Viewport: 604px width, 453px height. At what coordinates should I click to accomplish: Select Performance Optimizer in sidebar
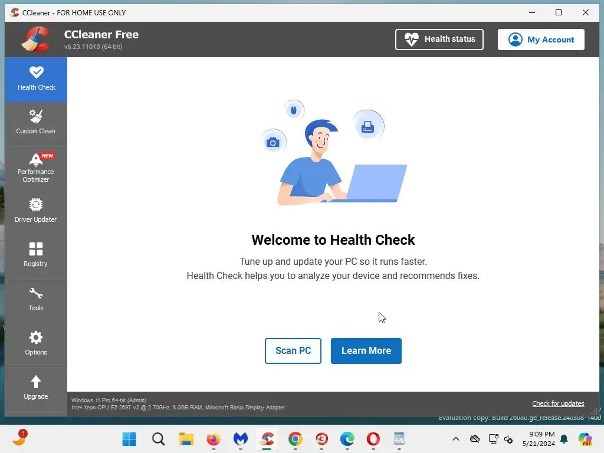[36, 168]
